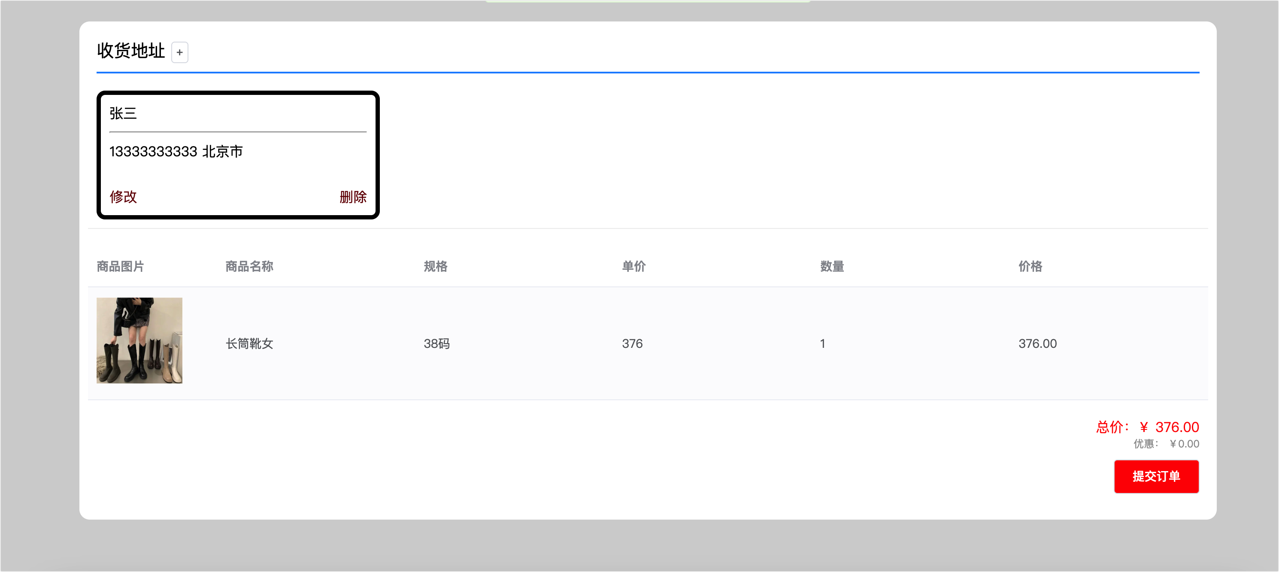This screenshot has height=572, width=1279.
Task: Click the plus icon to add address
Action: (179, 52)
